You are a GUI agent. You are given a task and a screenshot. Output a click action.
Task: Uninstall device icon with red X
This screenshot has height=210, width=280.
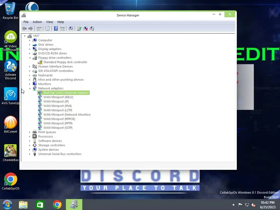click(86, 28)
